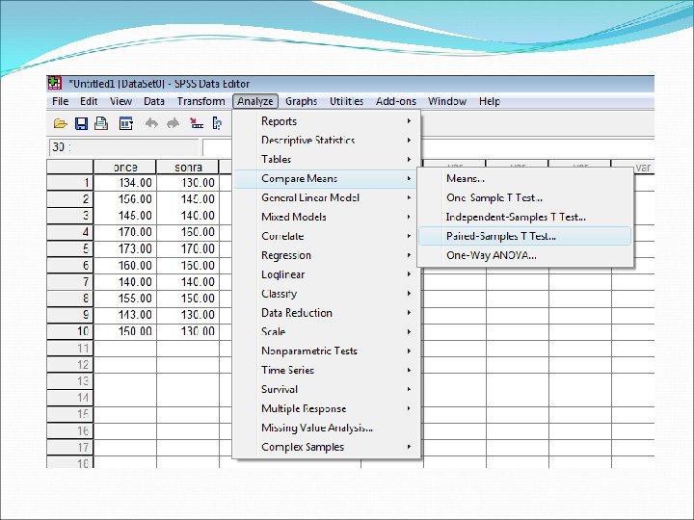Choose Missing Value Analysis menu entry
The width and height of the screenshot is (694, 520).
click(327, 428)
